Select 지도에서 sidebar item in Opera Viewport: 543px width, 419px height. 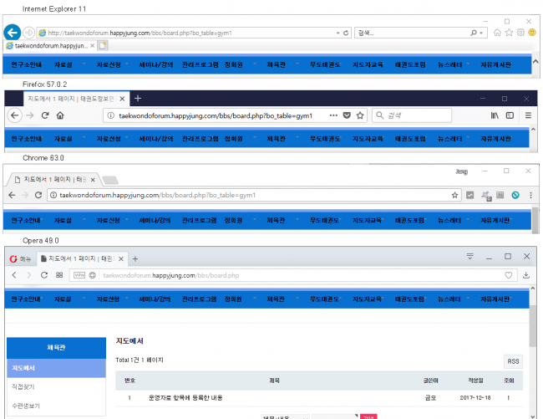tap(56, 368)
